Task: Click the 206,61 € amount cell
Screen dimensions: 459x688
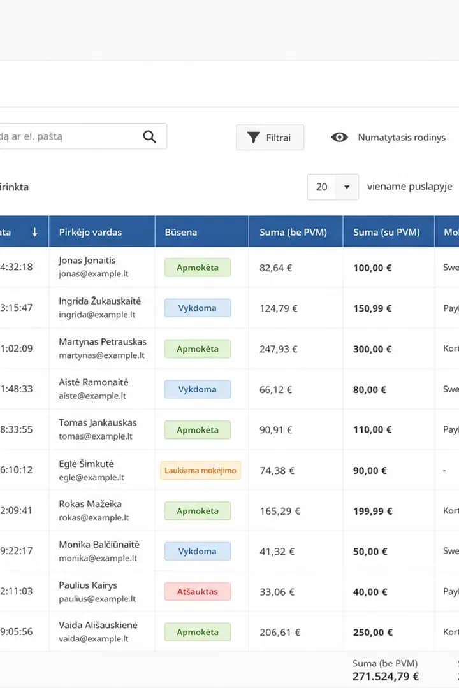Action: point(280,633)
